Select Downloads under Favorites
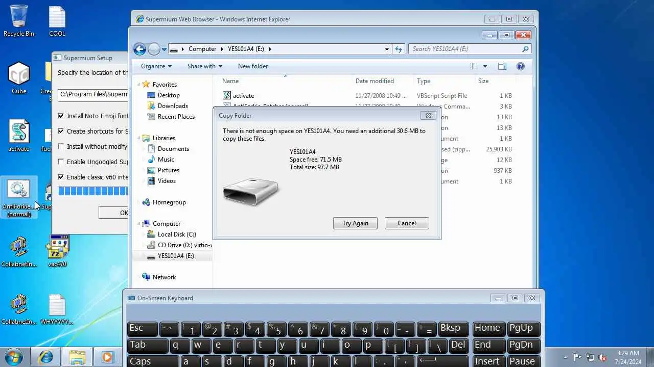The image size is (654, 367). tap(173, 106)
